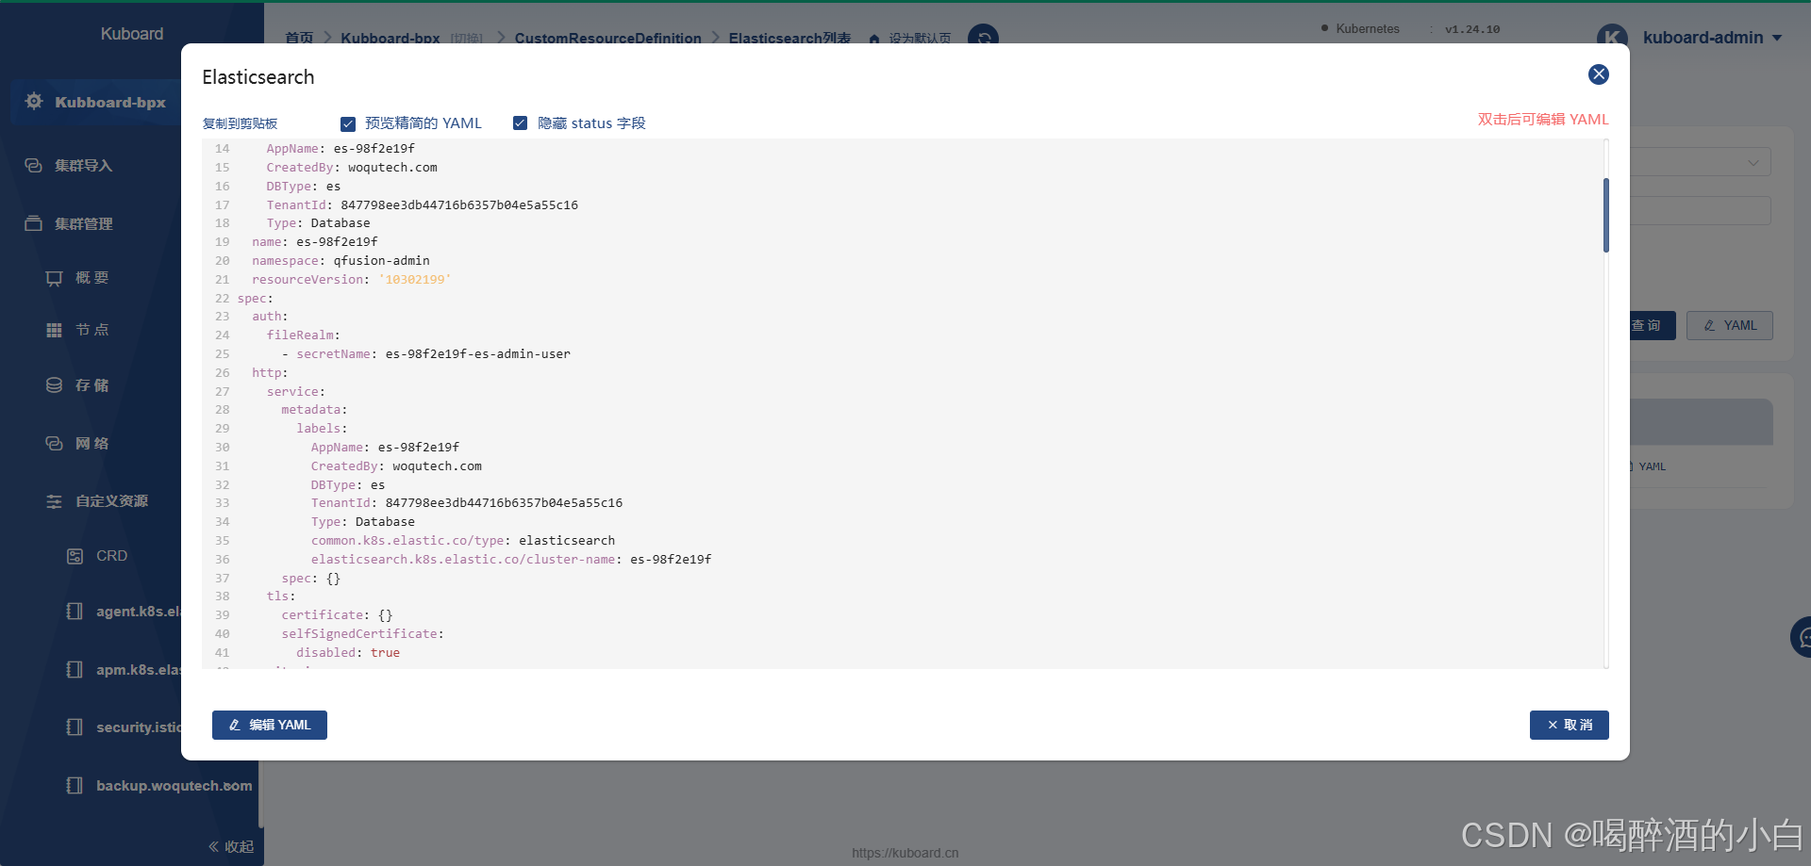Open the kuboard-admin user dropdown

click(x=1711, y=38)
